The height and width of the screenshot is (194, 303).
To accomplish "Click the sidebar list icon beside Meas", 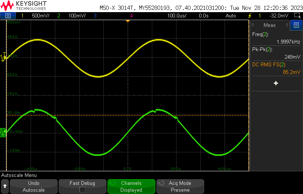I will point(296,25).
